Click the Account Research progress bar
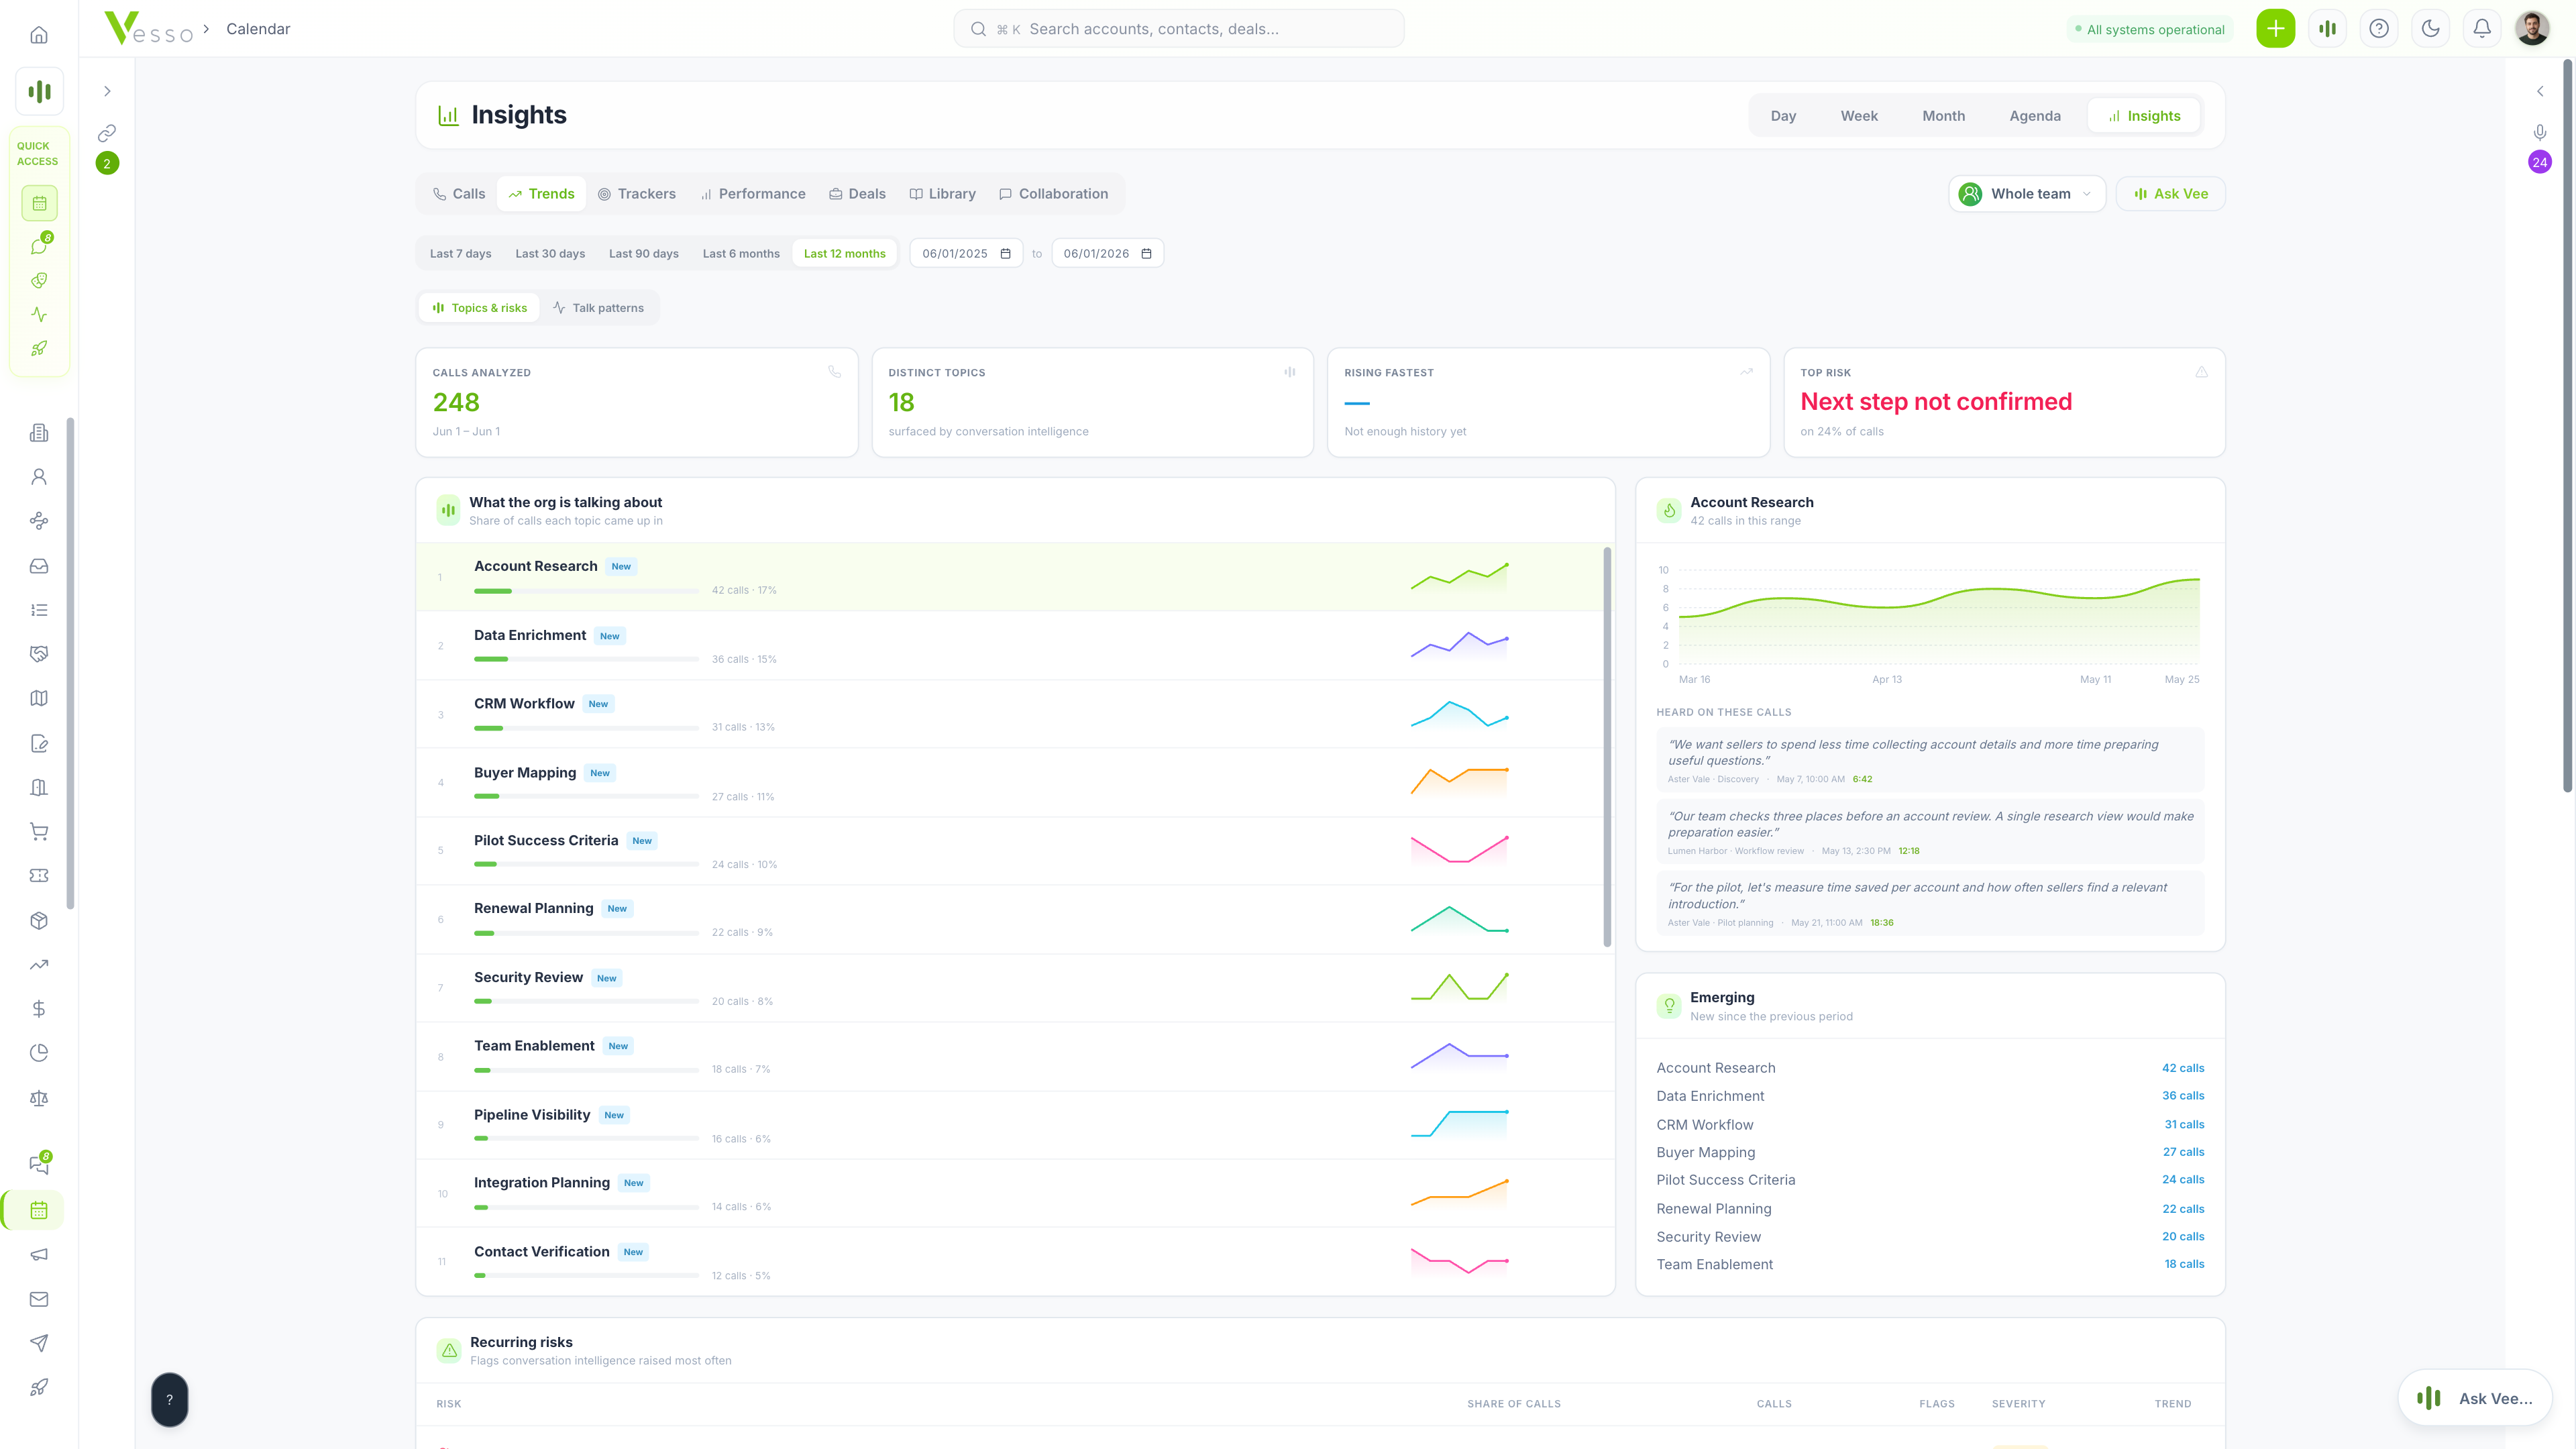 pyautogui.click(x=586, y=591)
